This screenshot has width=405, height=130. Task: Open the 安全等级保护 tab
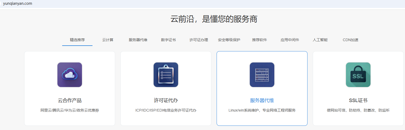229,40
